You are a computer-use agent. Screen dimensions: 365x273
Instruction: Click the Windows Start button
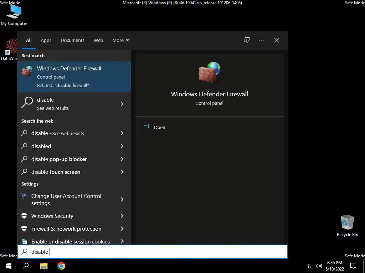pos(9,266)
